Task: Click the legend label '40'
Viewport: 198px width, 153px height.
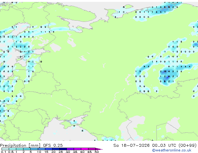Action: 82,152
